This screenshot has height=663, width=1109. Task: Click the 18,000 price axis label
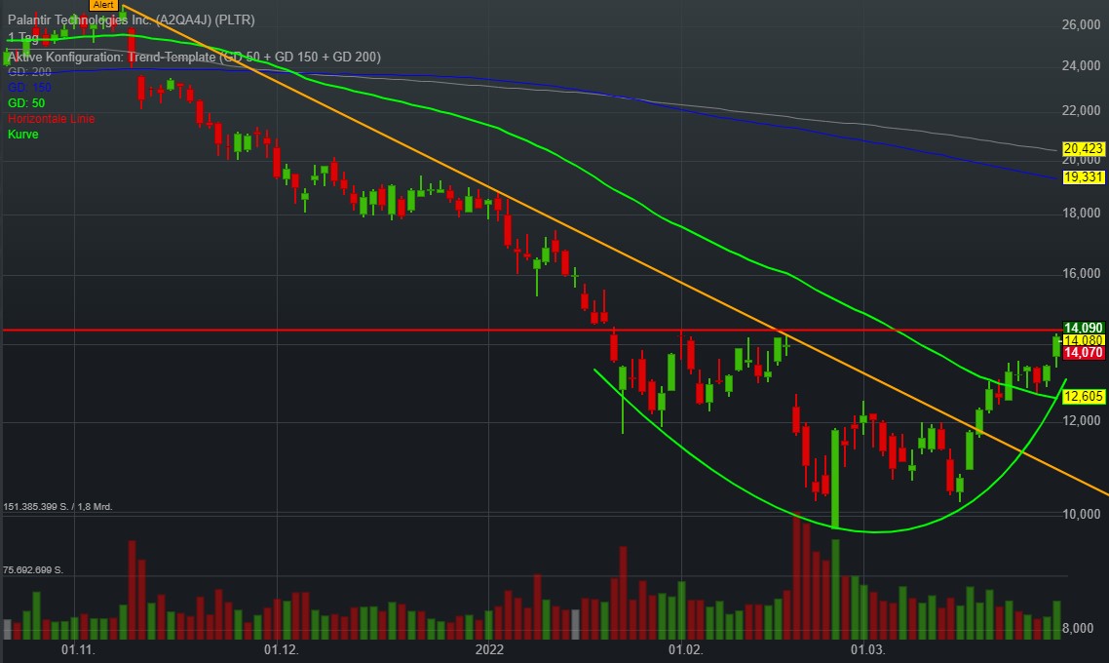click(x=1081, y=213)
